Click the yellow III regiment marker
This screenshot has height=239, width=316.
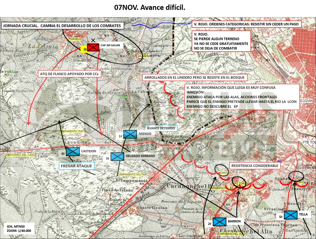tap(84, 50)
